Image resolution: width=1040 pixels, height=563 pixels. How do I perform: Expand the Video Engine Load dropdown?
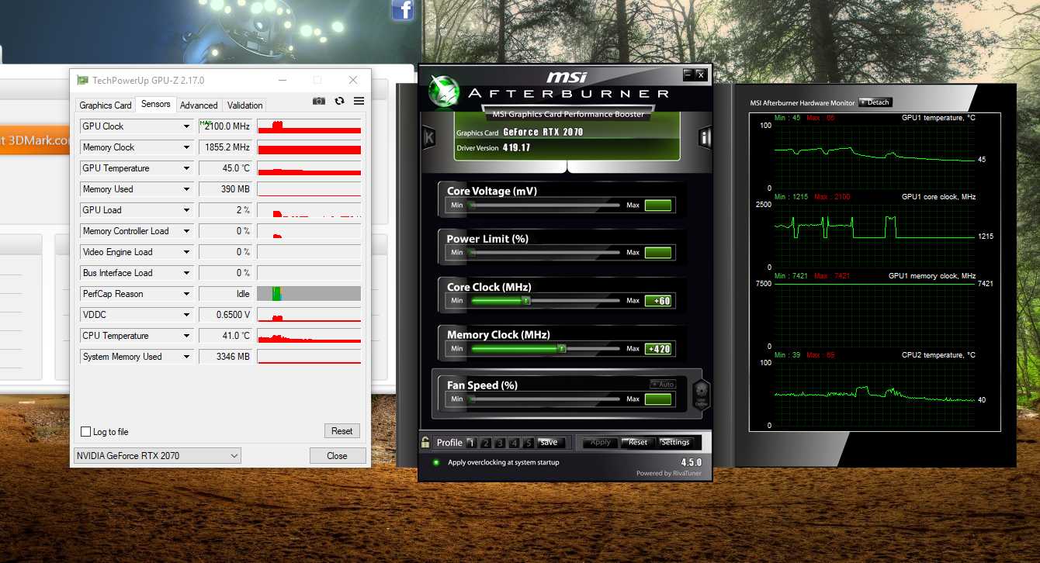(x=186, y=252)
